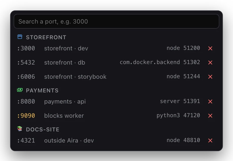Click the 'node 51200' process label
The height and width of the screenshot is (161, 233).
[x=183, y=48]
